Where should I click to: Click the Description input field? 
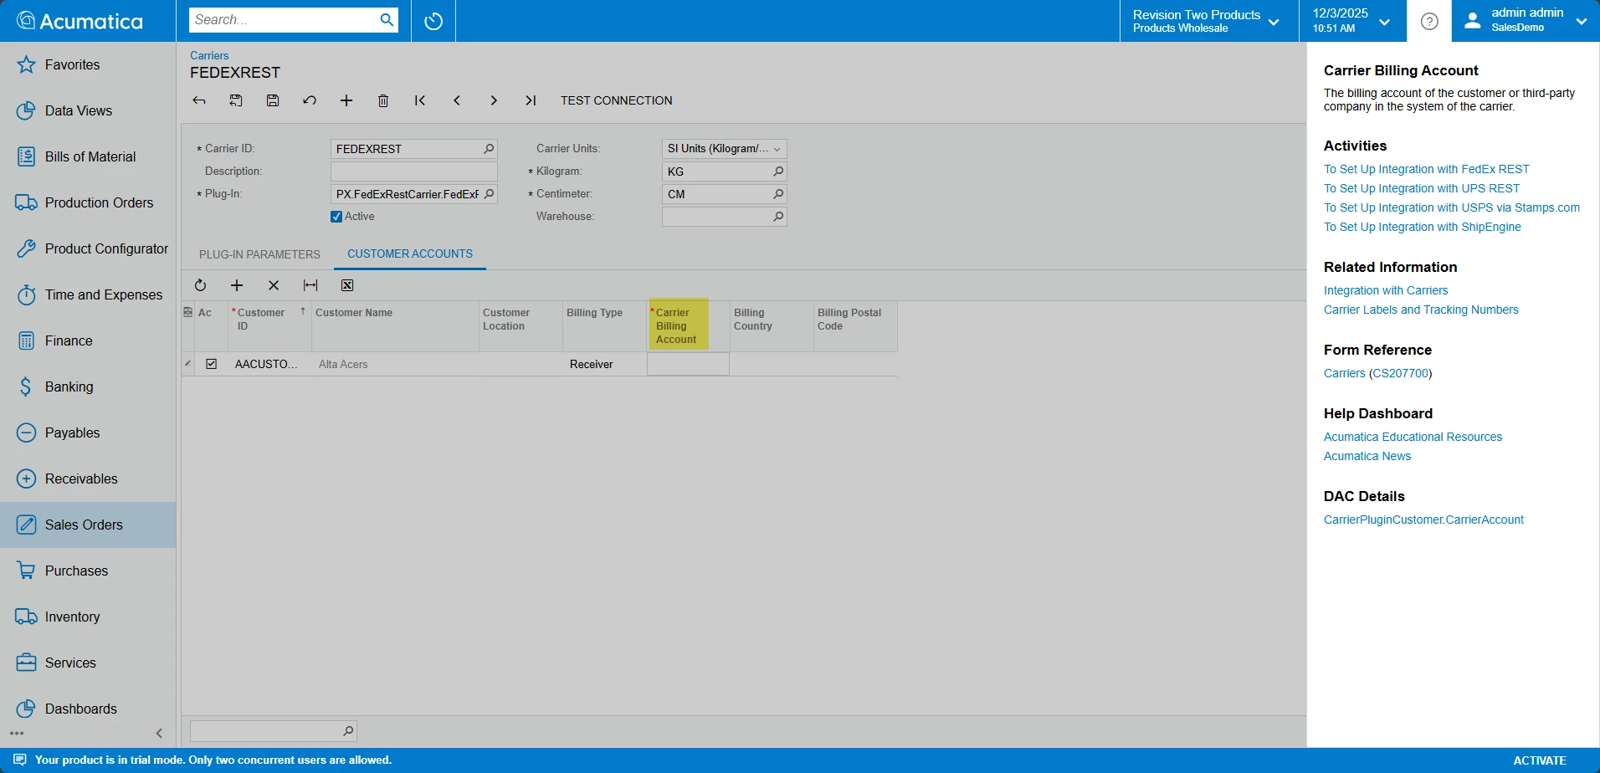click(x=414, y=171)
